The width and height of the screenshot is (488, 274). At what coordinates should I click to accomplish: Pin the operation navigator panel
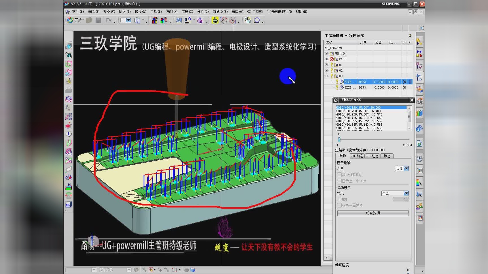click(410, 36)
